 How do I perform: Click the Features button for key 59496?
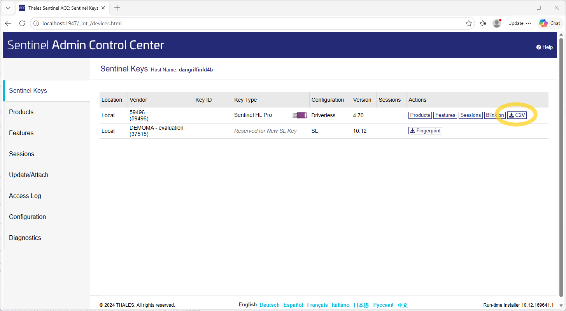(445, 115)
